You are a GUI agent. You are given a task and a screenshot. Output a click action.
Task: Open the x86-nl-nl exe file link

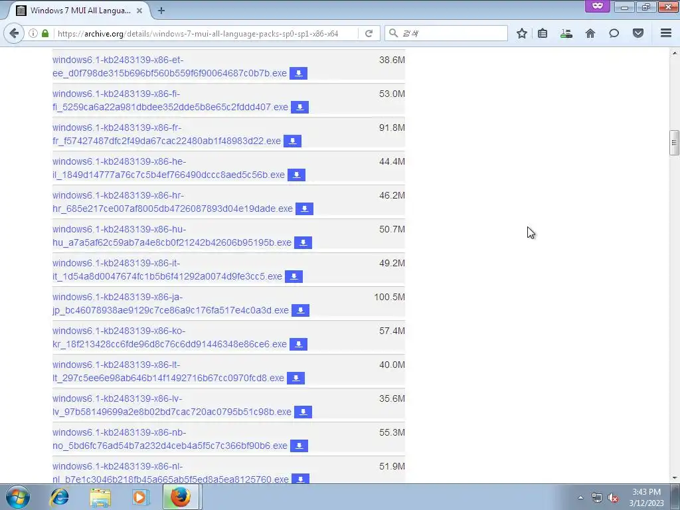coord(171,472)
